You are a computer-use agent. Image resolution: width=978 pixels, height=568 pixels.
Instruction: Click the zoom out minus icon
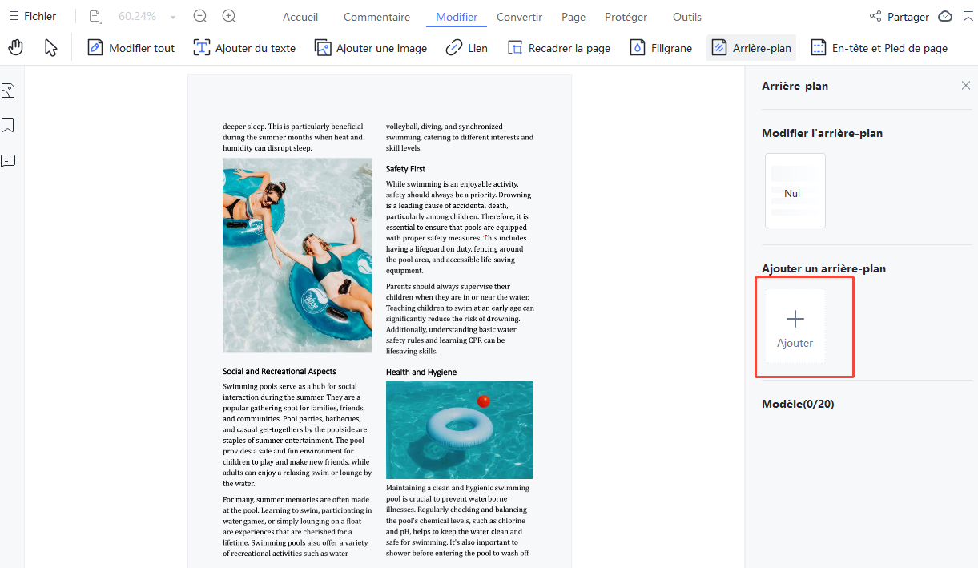[200, 16]
